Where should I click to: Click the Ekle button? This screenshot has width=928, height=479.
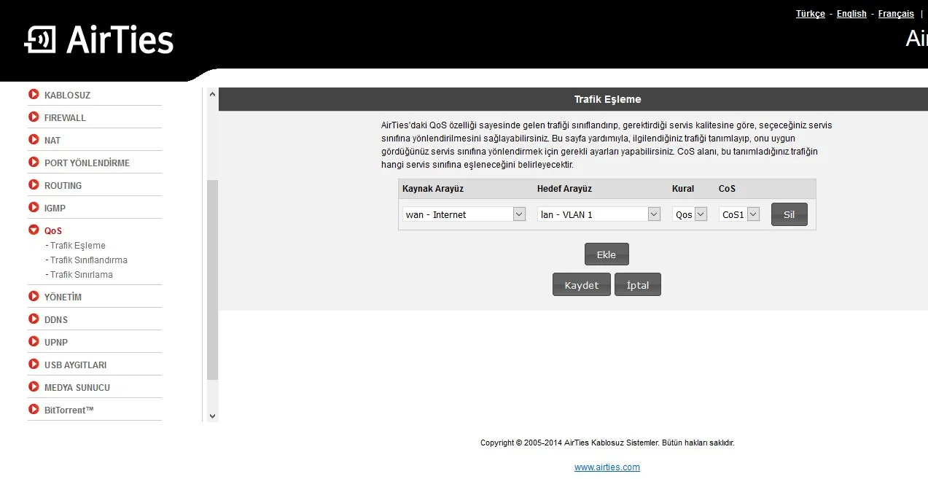pos(607,254)
